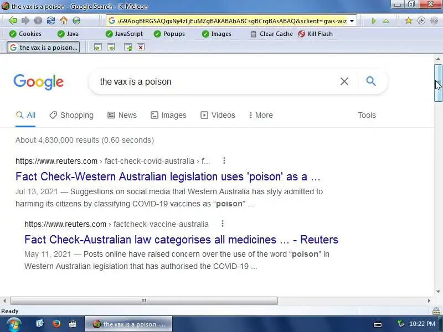This screenshot has height=332, width=443.
Task: Go back with the green back arrow
Action: 13,20
